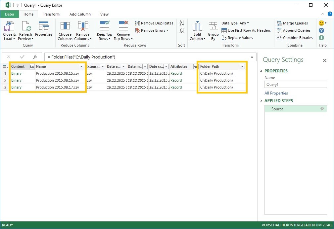
Task: Click the query Name input field
Action: tap(295, 84)
